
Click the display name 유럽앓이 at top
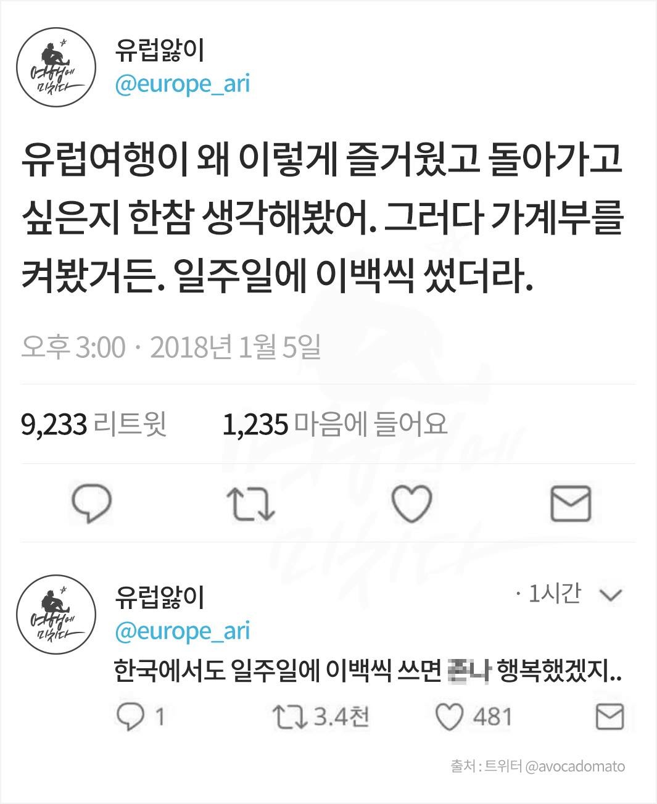(159, 51)
